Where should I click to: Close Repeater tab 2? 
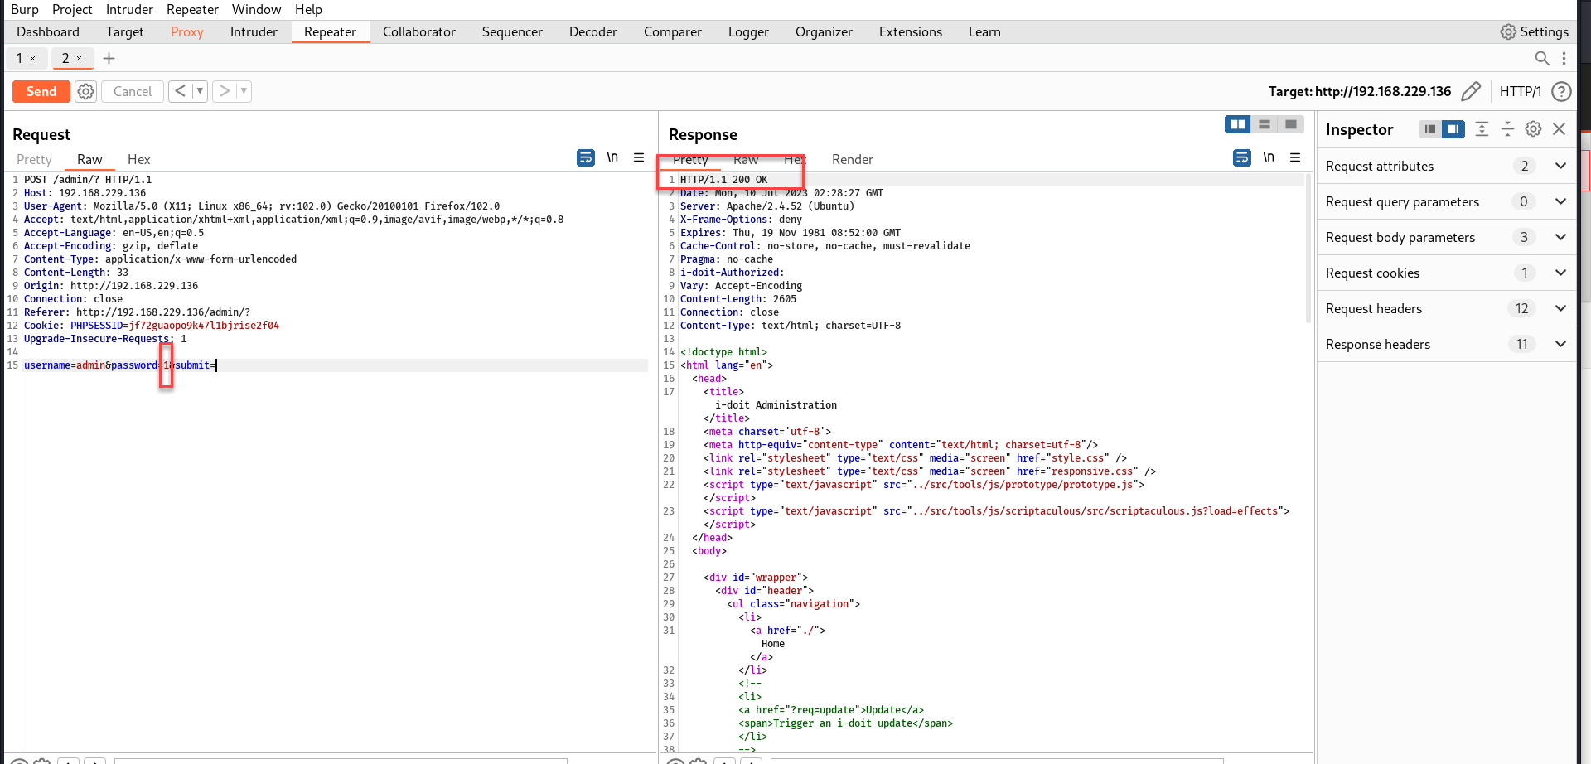coord(80,59)
